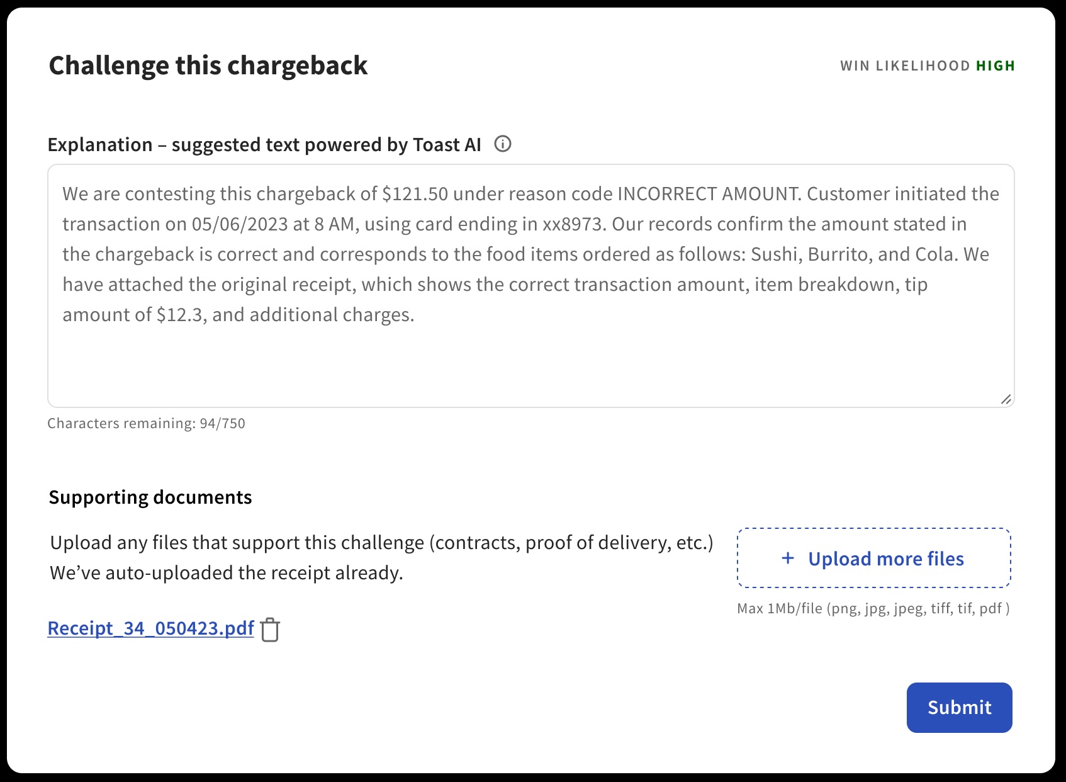This screenshot has height=782, width=1066.
Task: Place cursor at $121.50 in explanation
Action: point(415,194)
